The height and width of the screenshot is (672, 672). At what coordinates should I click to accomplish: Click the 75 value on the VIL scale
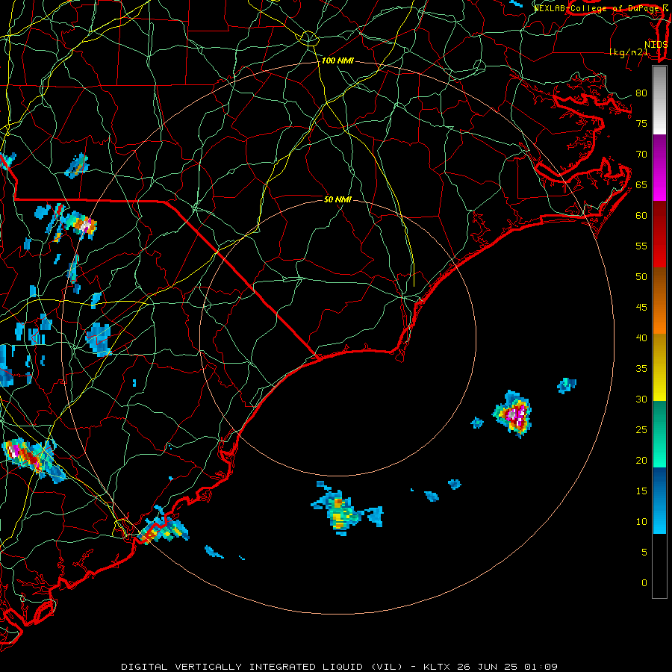pyautogui.click(x=641, y=123)
